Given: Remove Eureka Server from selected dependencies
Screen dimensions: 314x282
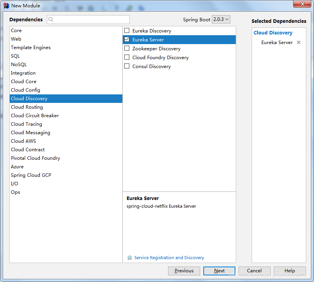Looking at the screenshot, I should pyautogui.click(x=299, y=43).
